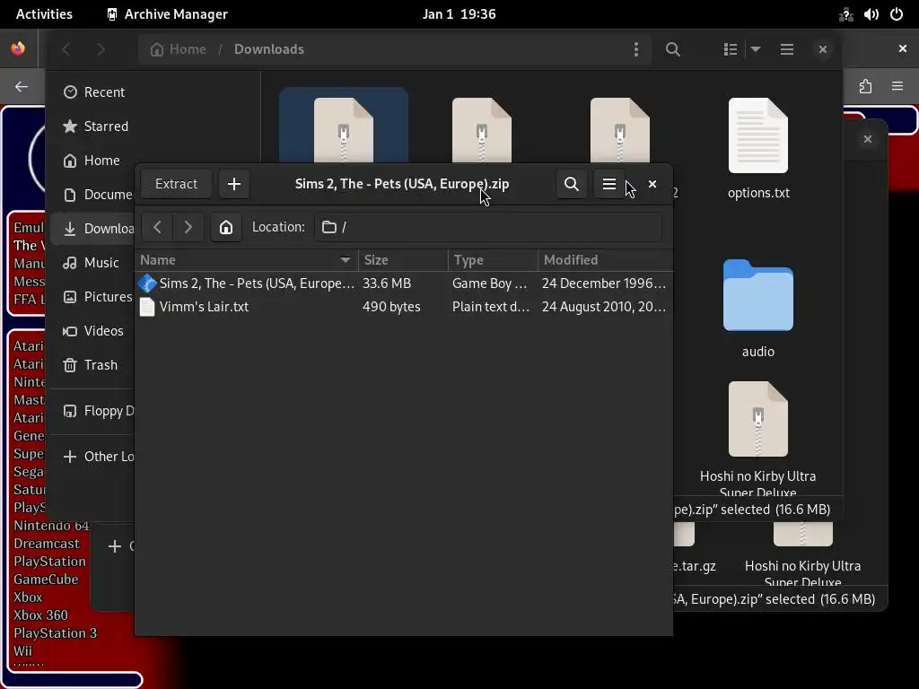Viewport: 919px width, 689px height.
Task: Open Pictures in Files sidebar
Action: (93, 296)
